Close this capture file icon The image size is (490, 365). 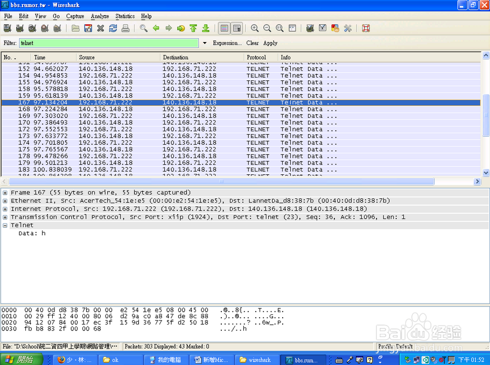click(100, 29)
